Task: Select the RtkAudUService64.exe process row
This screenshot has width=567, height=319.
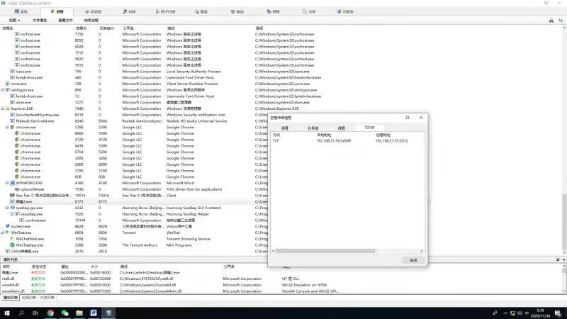Action: point(134,121)
